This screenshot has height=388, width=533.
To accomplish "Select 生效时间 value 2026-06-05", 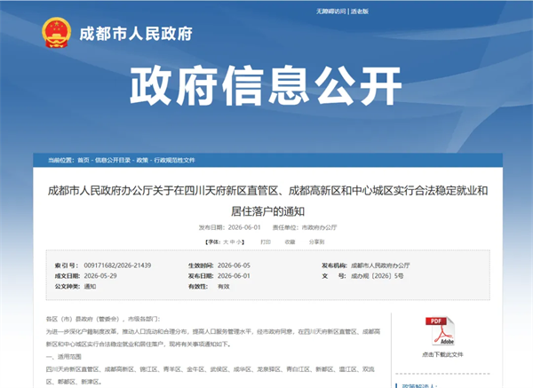I will 234,265.
